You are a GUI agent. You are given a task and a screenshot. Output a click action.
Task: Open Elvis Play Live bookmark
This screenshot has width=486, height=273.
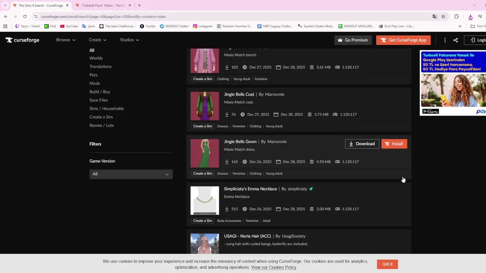click(396, 26)
